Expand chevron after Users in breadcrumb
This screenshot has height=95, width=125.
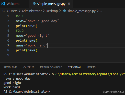click(x=19, y=11)
